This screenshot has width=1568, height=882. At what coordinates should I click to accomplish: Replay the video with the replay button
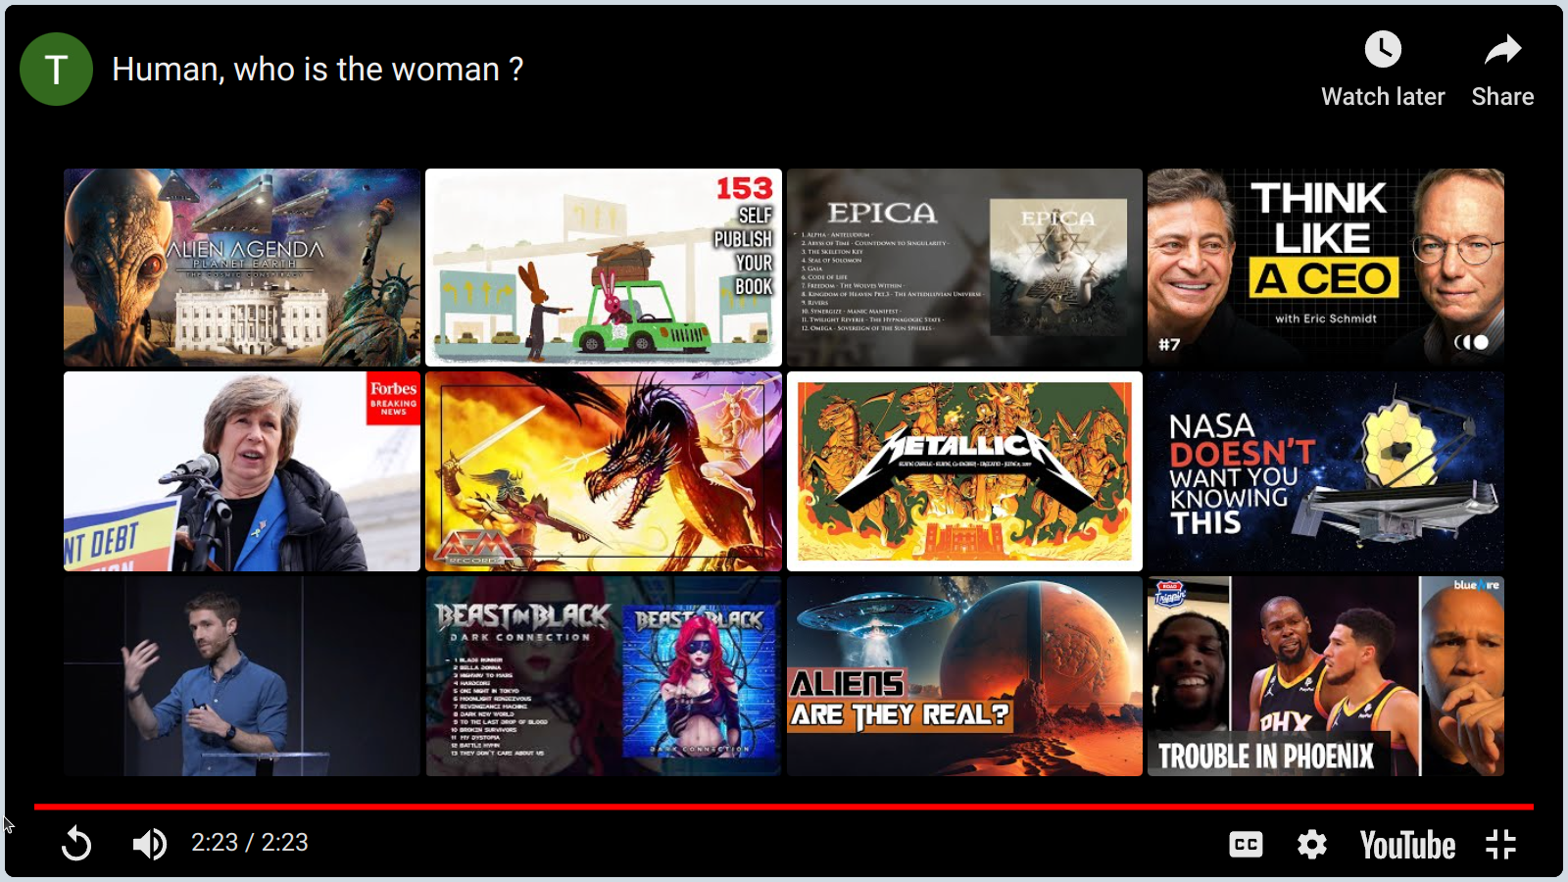pos(75,844)
